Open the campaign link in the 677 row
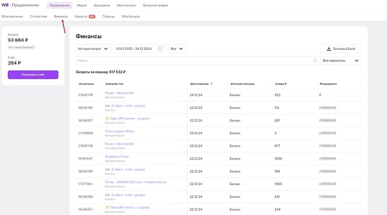387x215 pixels. 119,144
